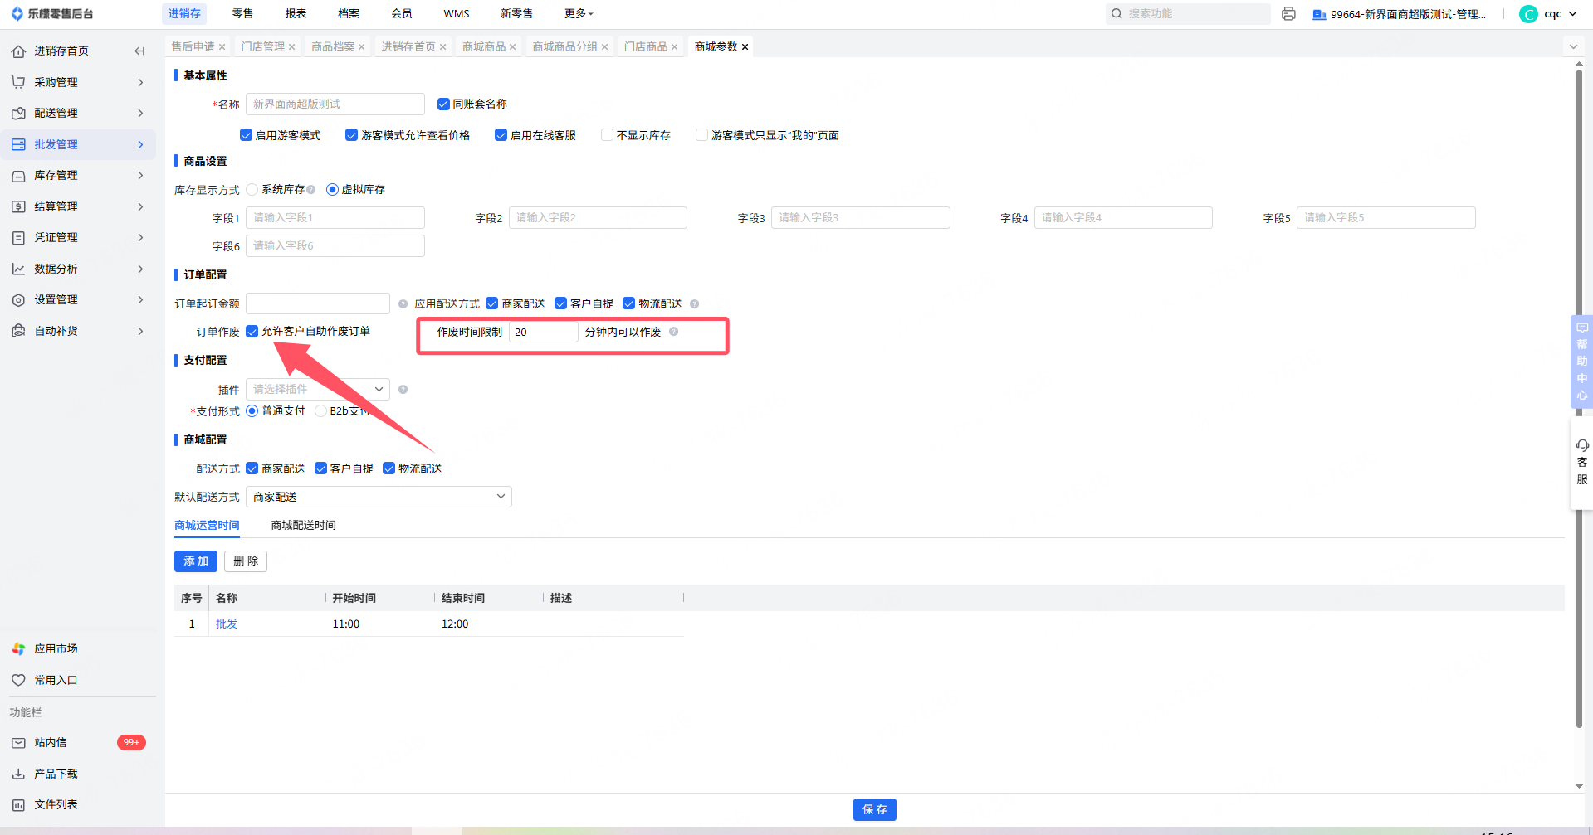
Task: Select the 普通支付 radio button
Action: (252, 411)
